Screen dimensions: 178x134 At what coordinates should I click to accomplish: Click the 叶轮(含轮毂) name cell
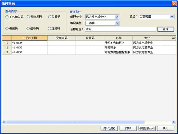(118, 43)
